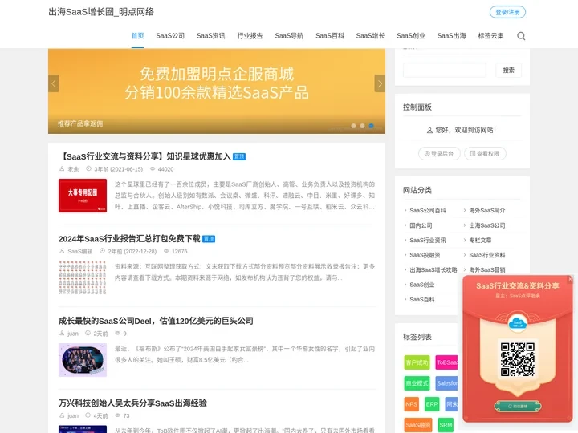Select the pink ToBSaaS tag

tap(447, 362)
